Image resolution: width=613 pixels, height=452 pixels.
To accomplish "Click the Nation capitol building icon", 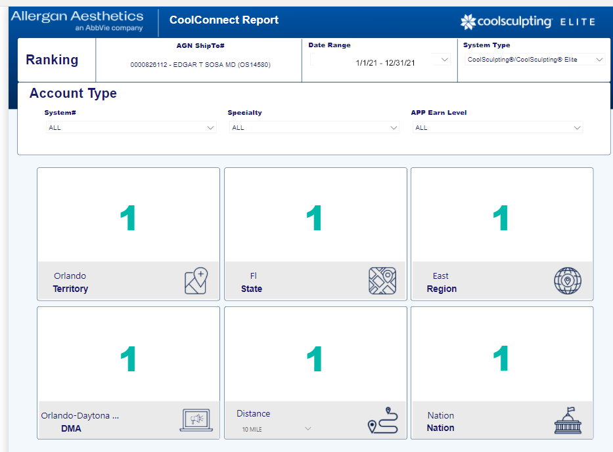I will coord(568,421).
